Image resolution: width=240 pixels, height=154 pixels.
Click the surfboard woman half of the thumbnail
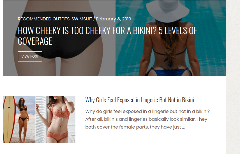pyautogui.click(x=19, y=120)
